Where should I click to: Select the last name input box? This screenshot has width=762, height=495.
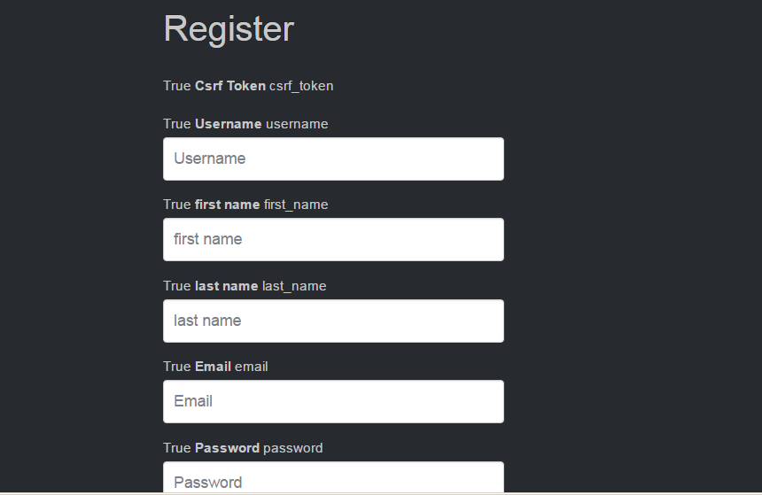pyautogui.click(x=333, y=321)
